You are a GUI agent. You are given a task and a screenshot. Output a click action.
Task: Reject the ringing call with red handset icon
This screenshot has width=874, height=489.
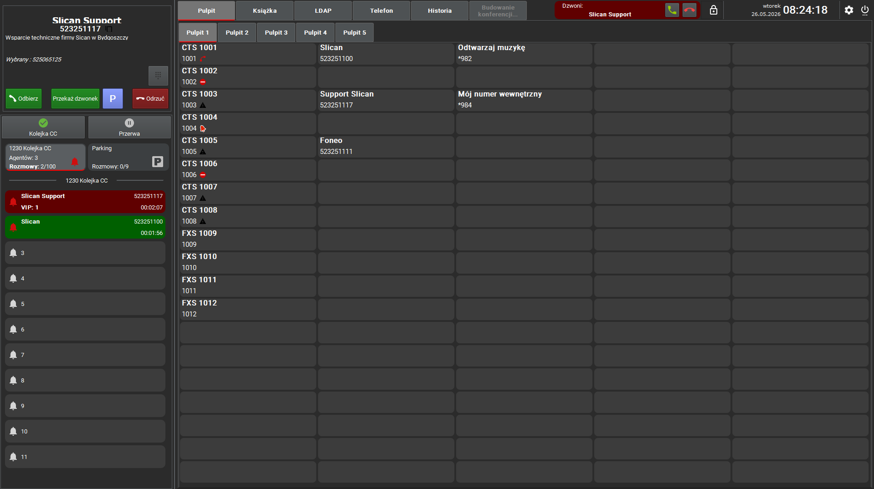point(689,10)
